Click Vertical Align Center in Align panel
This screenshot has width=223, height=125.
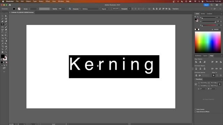point(217,62)
